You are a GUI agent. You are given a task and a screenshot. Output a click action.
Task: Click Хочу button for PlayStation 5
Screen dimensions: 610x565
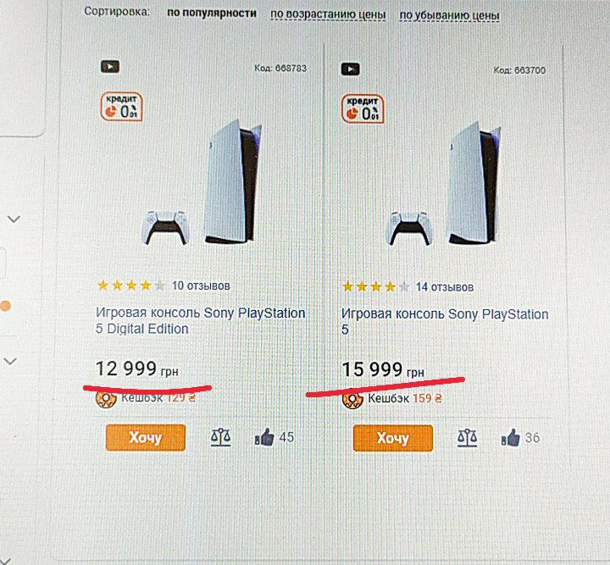coord(393,438)
